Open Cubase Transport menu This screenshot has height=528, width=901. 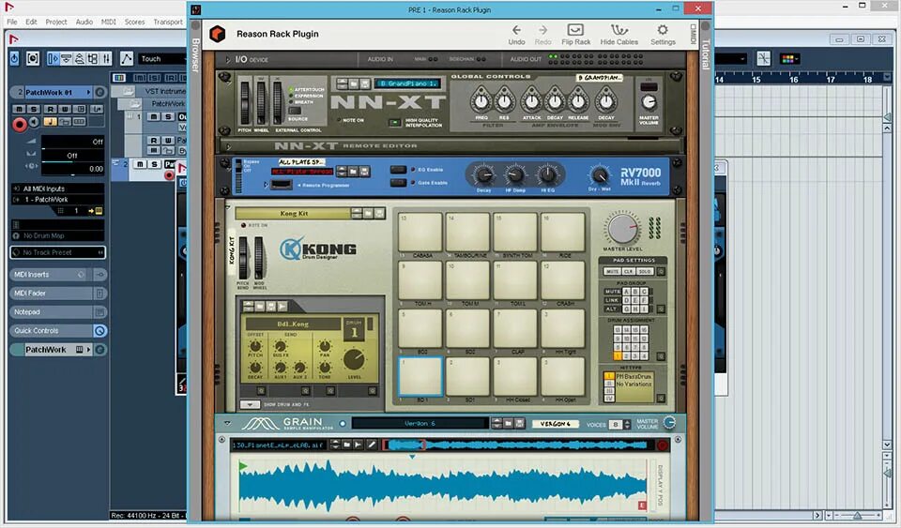point(168,22)
